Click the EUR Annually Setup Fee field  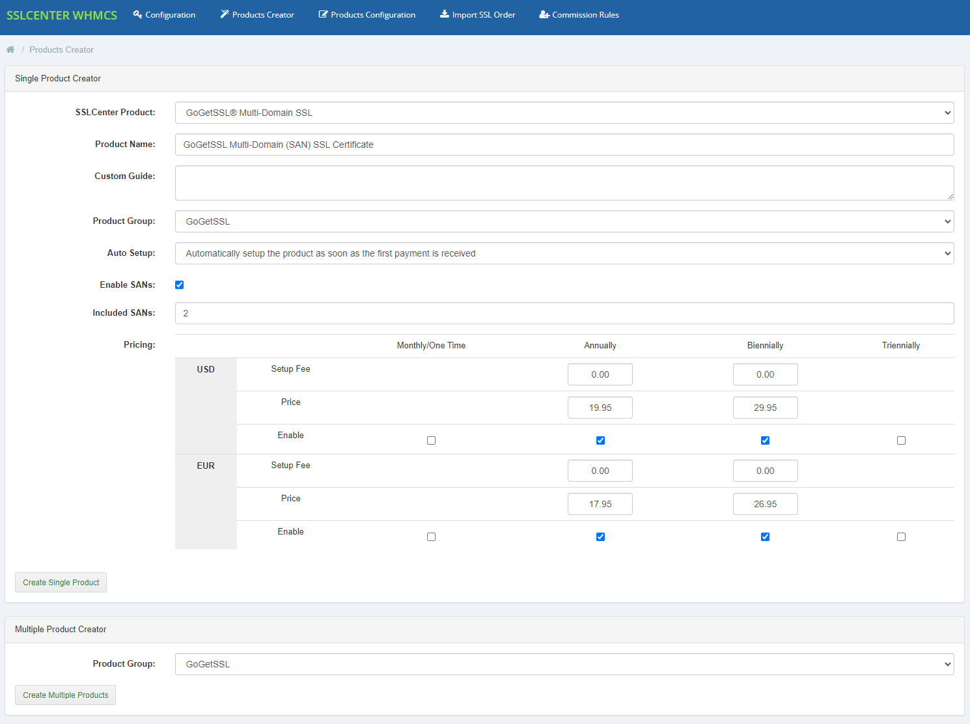pos(600,471)
